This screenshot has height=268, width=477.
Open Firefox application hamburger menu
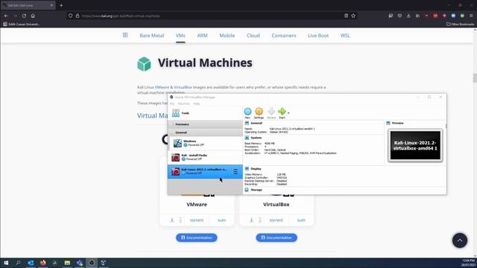[471, 16]
